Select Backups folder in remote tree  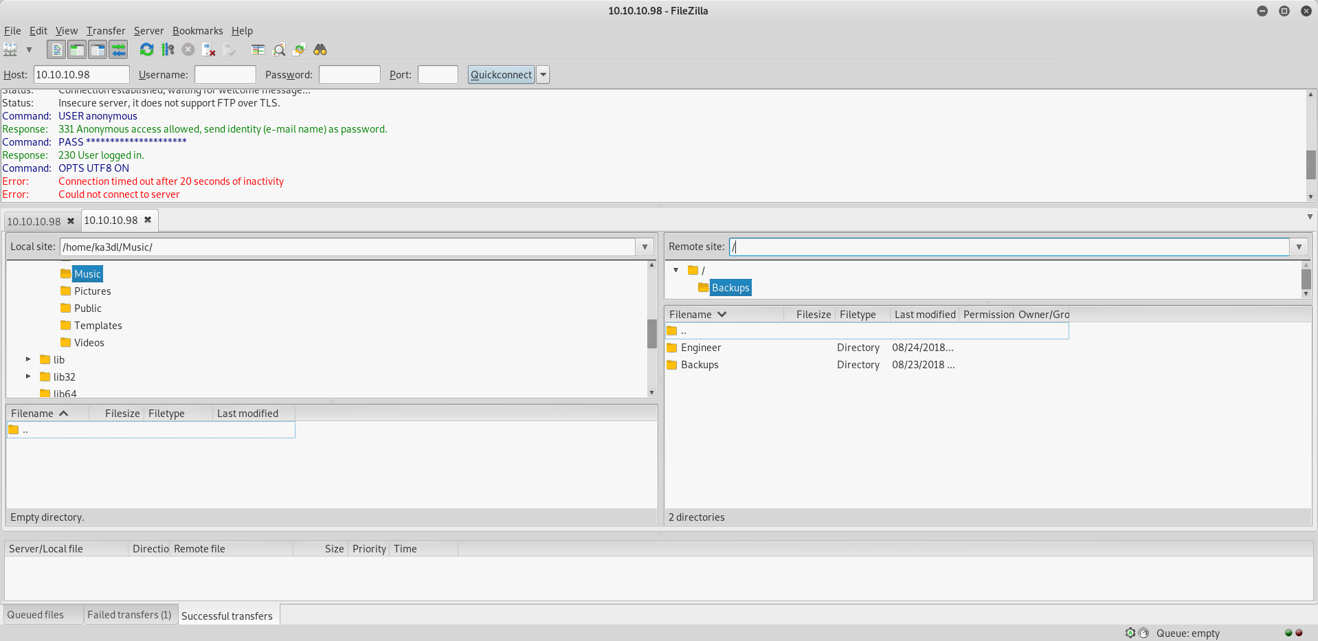click(730, 288)
